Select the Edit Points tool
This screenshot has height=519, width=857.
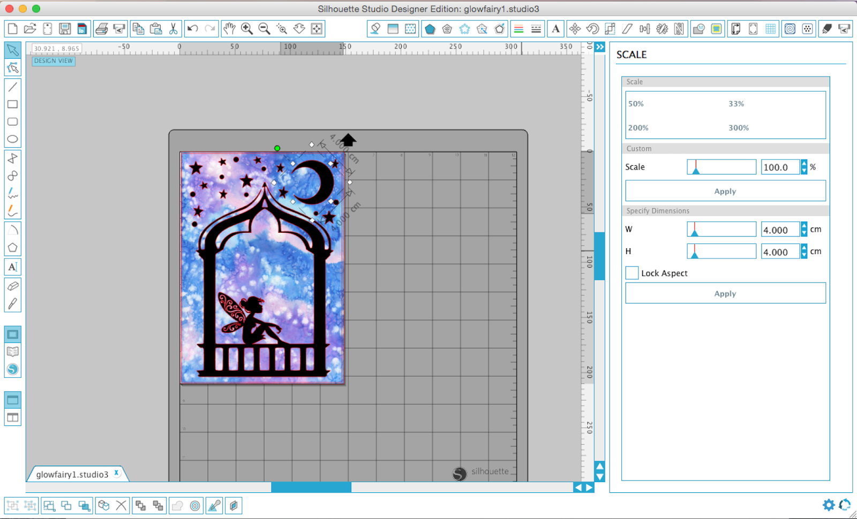click(x=13, y=68)
